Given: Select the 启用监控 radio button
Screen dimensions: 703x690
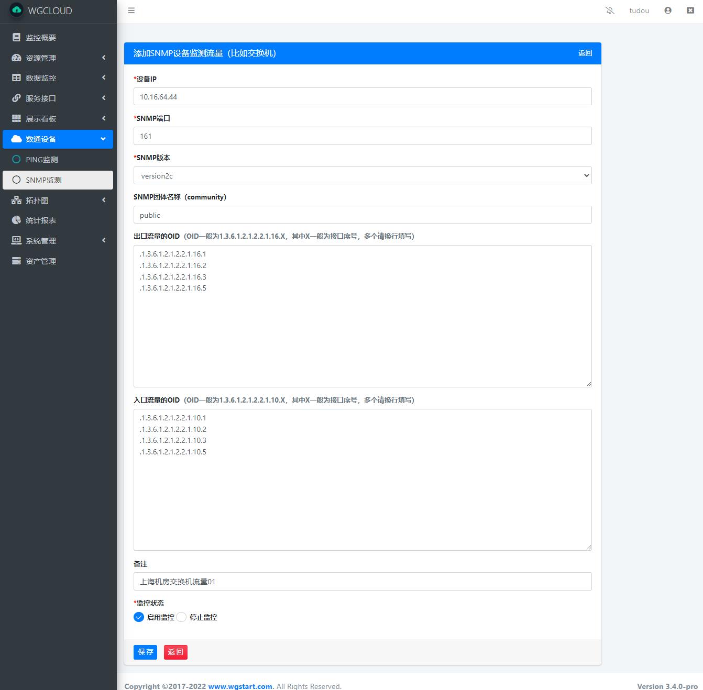Looking at the screenshot, I should (139, 617).
